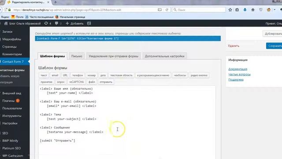Insert телефон tag button
The height and width of the screenshot is (159, 282).
78,76
